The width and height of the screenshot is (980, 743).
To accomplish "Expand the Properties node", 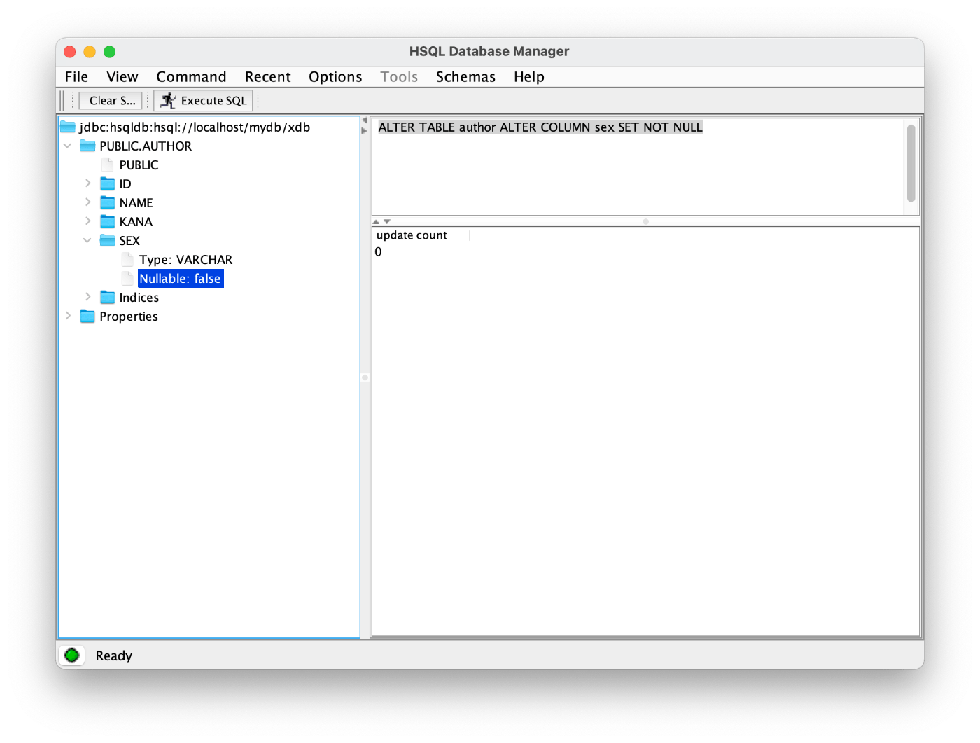I will [x=68, y=315].
